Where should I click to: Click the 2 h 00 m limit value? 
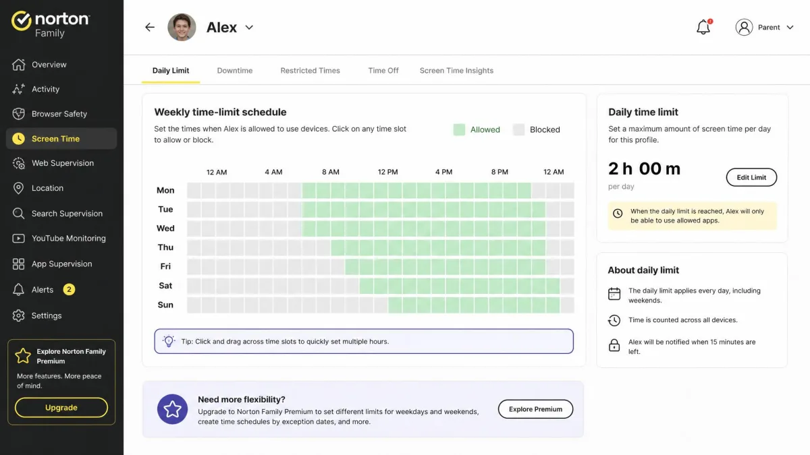click(x=645, y=169)
